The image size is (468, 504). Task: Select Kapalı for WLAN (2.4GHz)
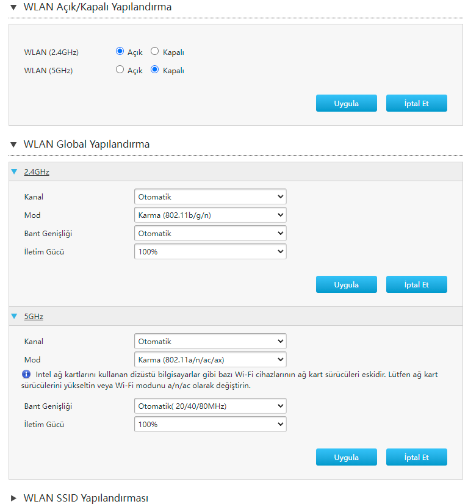pos(155,52)
